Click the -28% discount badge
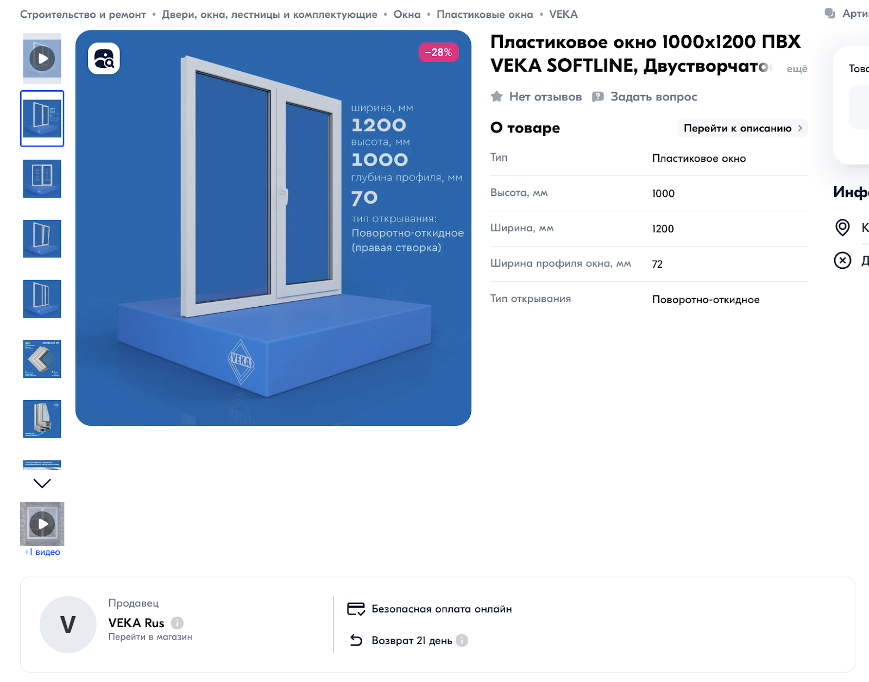Screen dimensions: 869x682 [x=439, y=52]
